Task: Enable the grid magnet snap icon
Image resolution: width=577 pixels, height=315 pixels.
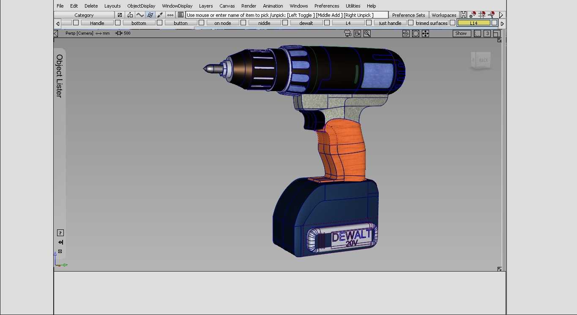Action: click(x=482, y=15)
